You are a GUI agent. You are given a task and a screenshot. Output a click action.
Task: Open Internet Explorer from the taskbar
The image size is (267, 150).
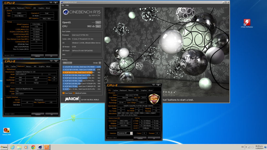(x=13, y=147)
